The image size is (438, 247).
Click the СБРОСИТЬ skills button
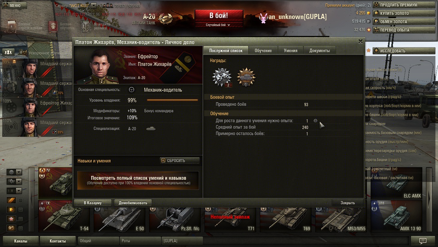point(180,160)
